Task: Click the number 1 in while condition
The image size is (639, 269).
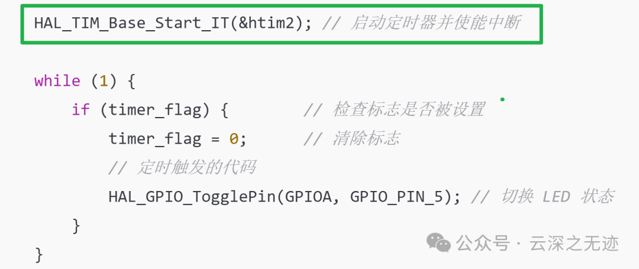Action: [x=104, y=81]
